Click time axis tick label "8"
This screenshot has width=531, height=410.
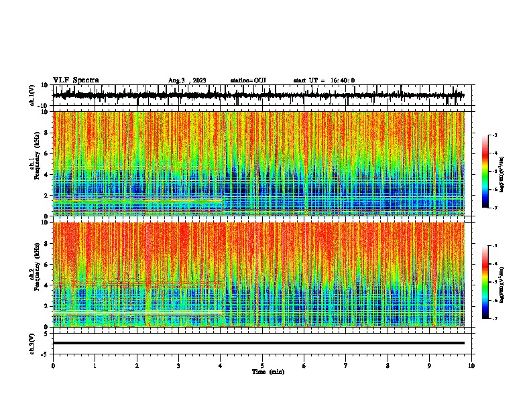(x=388, y=366)
